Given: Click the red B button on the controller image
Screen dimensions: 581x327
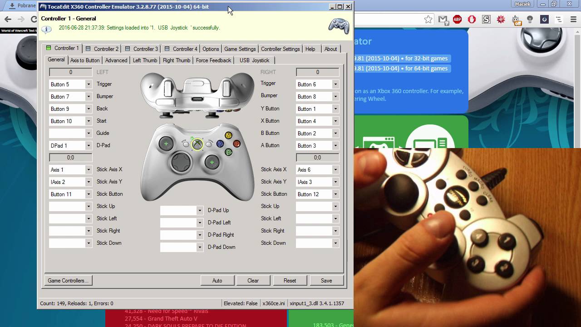Looking at the screenshot, I should pos(236,144).
